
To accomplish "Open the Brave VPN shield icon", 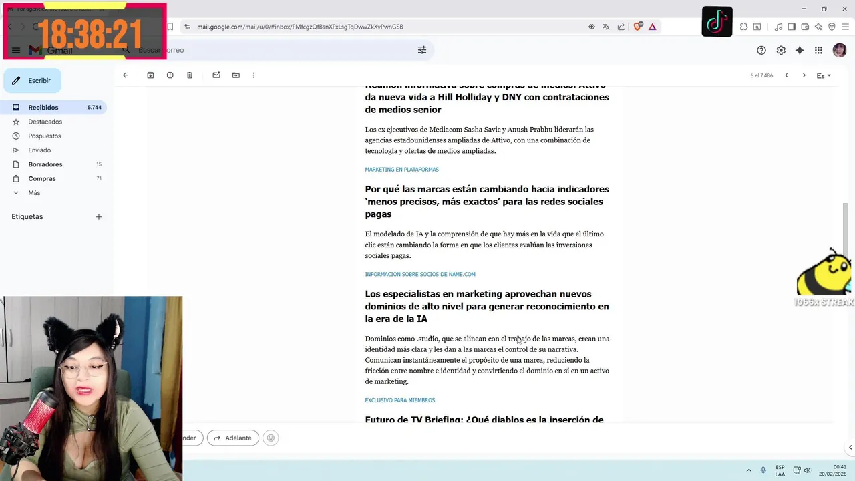I will click(x=832, y=27).
